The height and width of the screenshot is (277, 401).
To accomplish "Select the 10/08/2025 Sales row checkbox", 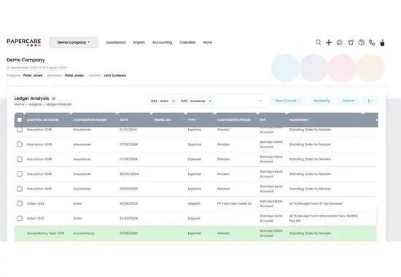I will (20, 203).
